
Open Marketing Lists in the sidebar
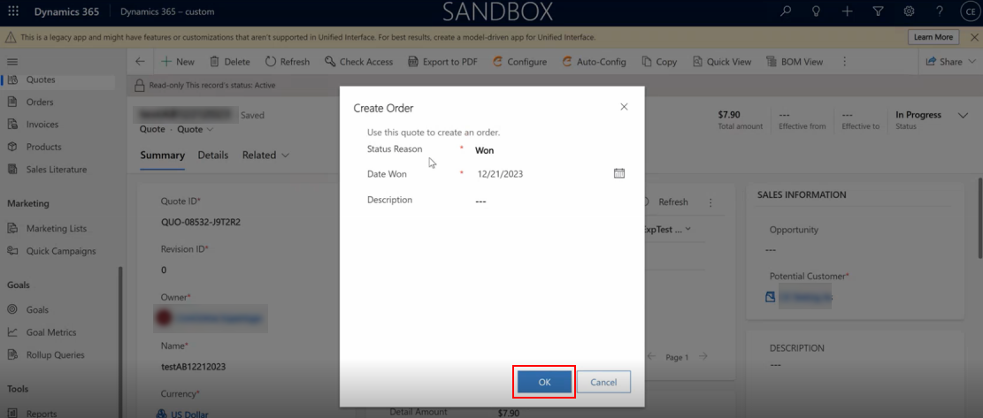click(58, 228)
